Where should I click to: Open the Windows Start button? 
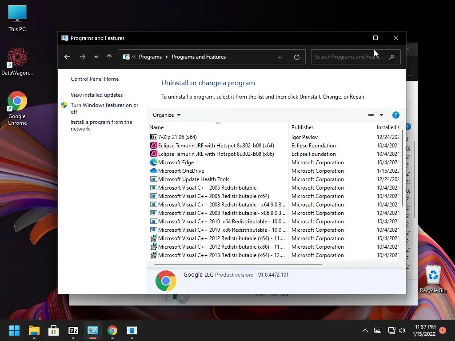[x=14, y=330]
